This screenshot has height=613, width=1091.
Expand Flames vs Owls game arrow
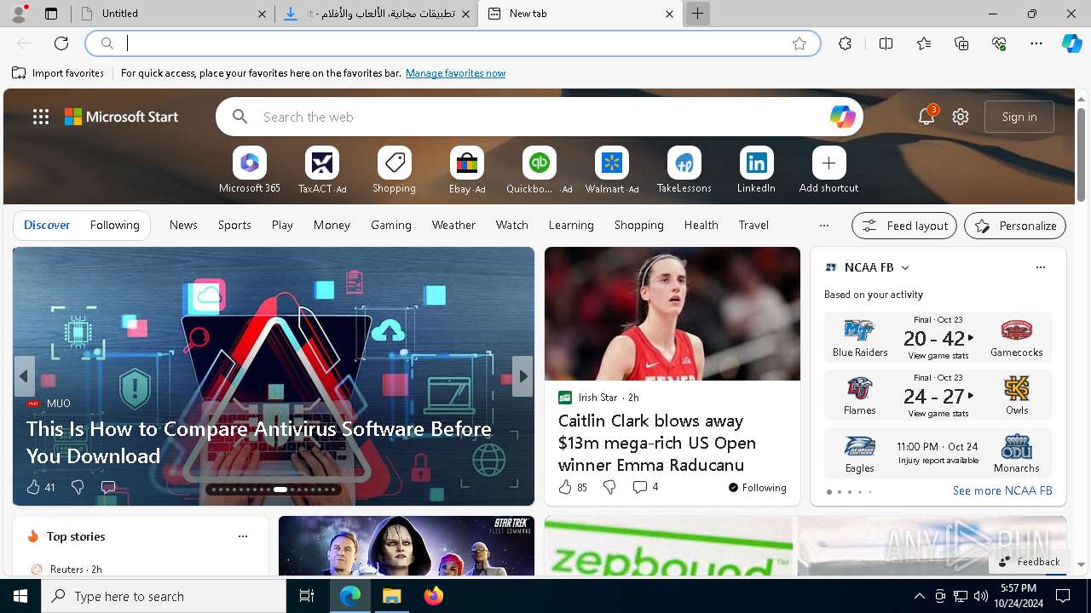tap(971, 396)
